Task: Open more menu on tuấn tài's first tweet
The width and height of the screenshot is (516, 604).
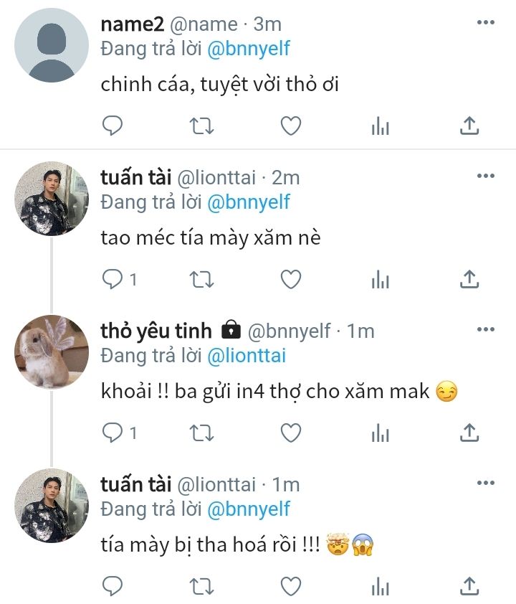Action: coord(485,176)
